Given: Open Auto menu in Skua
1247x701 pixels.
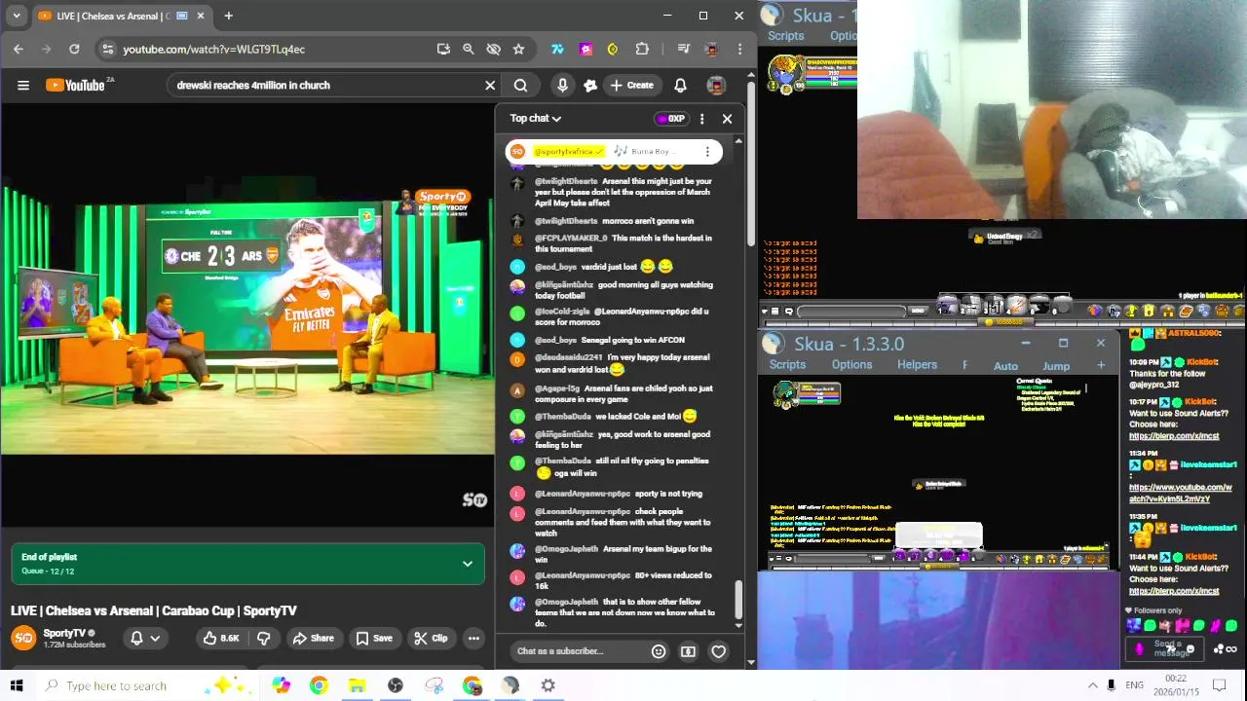Looking at the screenshot, I should click(x=1005, y=366).
